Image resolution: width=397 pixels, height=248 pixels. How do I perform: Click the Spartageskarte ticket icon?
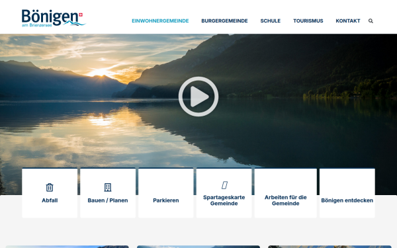[x=224, y=185]
